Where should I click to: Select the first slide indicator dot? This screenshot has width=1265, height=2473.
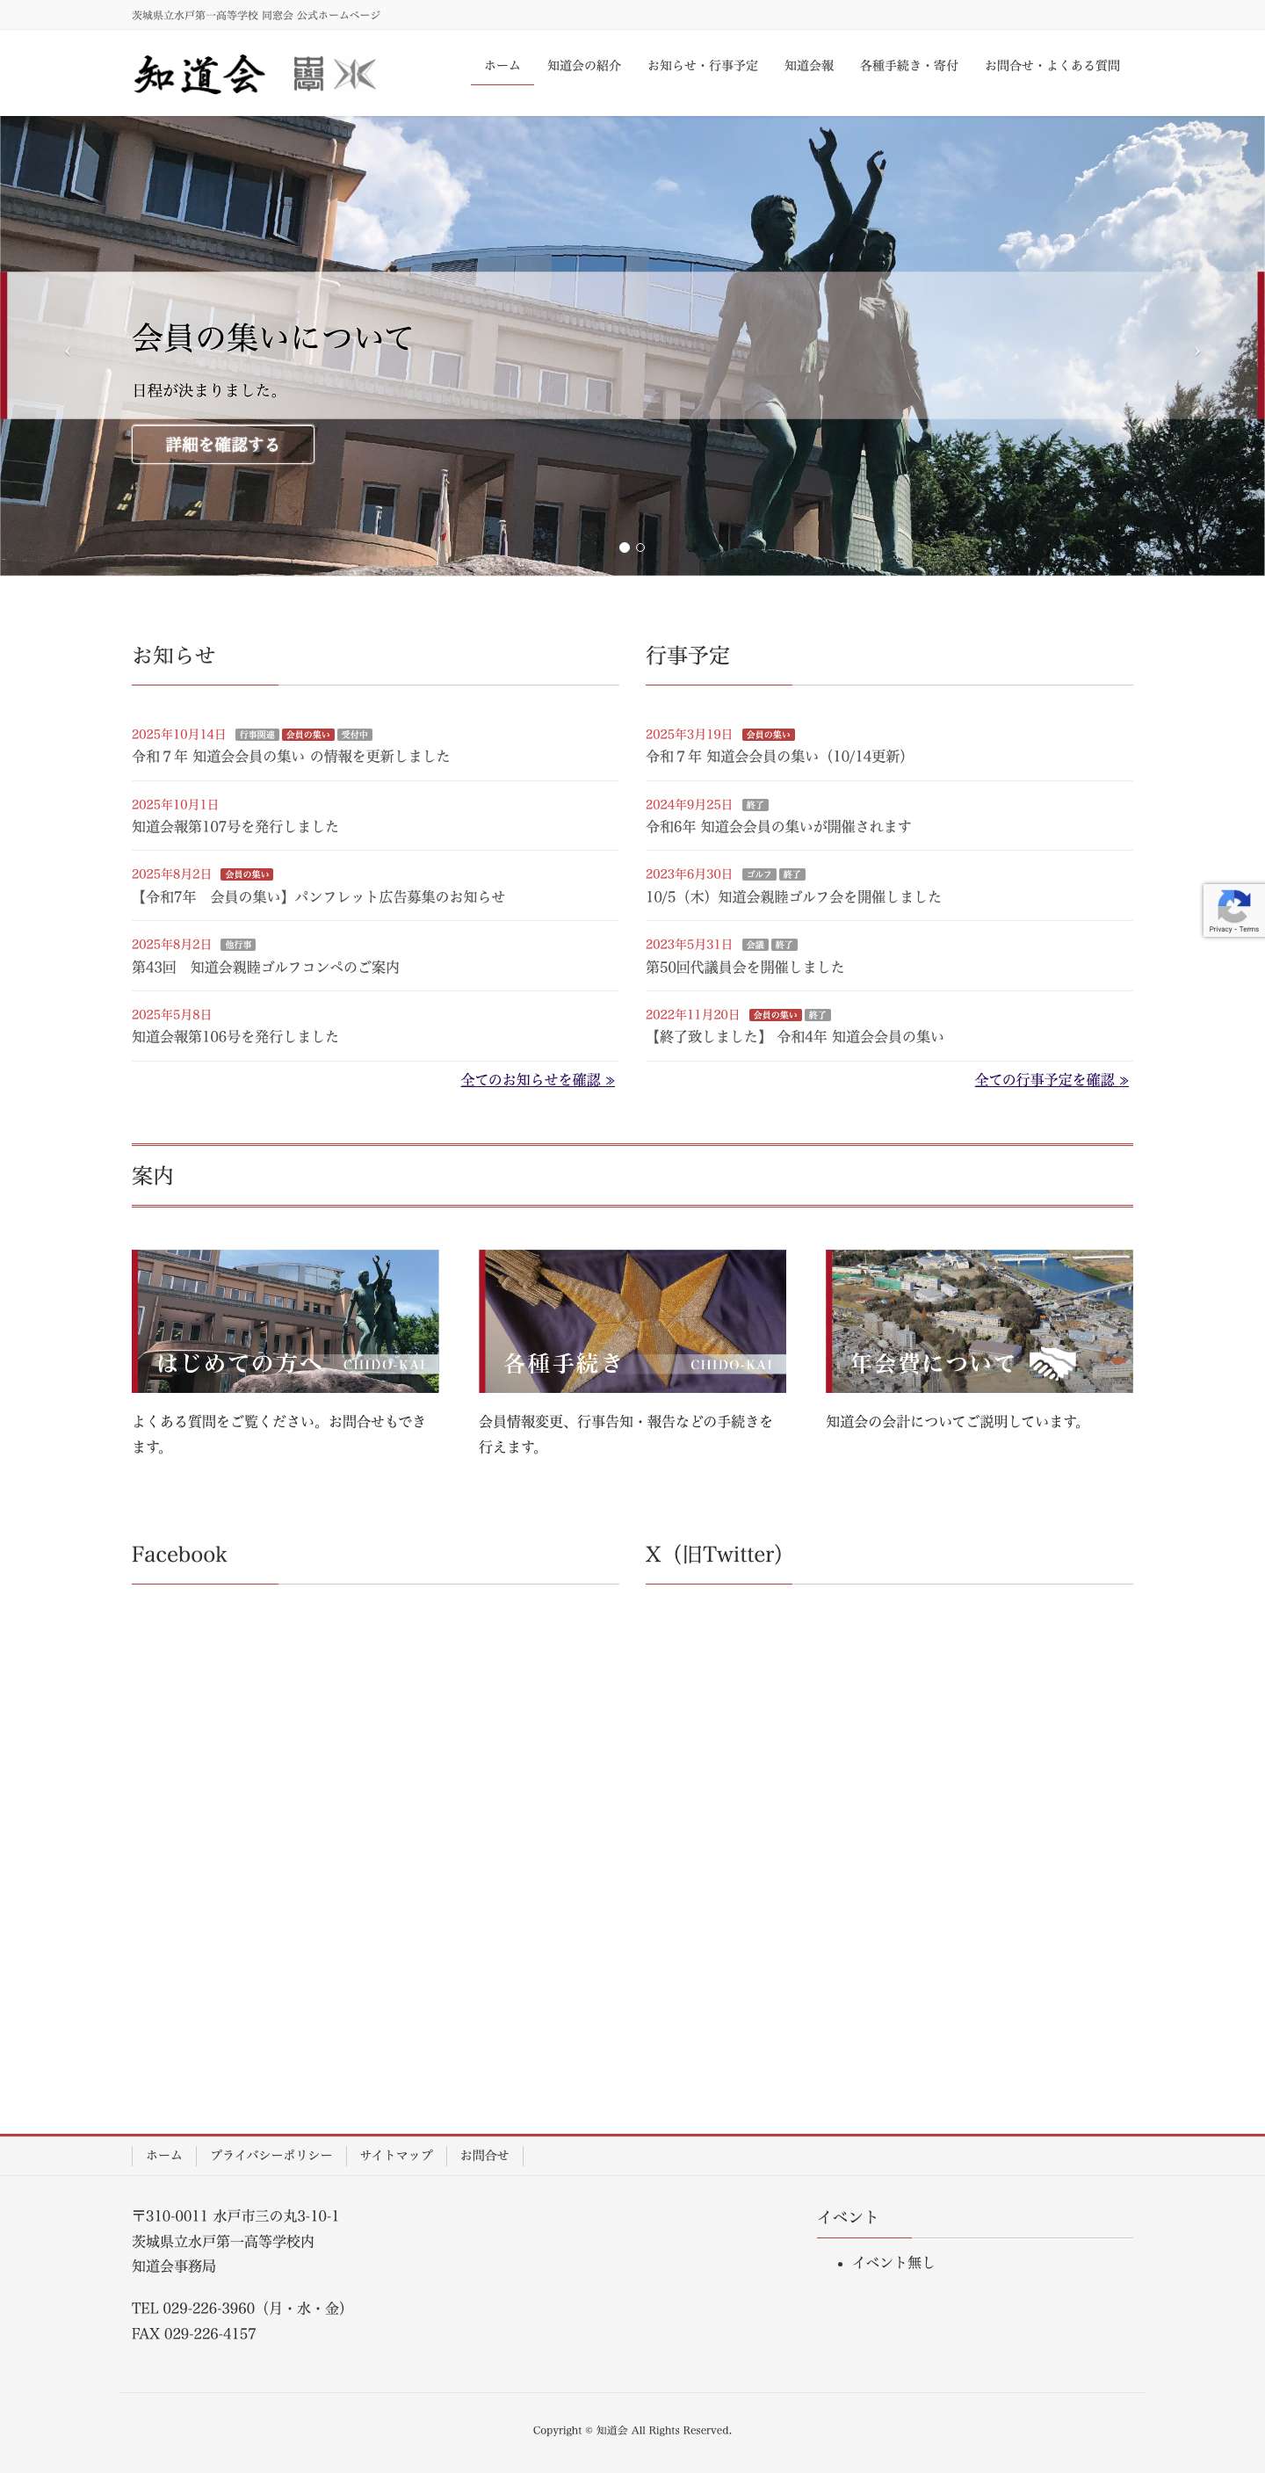[x=624, y=548]
